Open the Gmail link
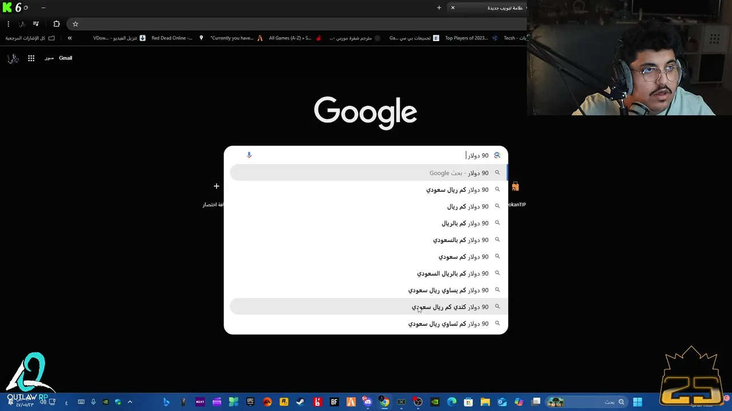This screenshot has height=411, width=732. coord(65,58)
